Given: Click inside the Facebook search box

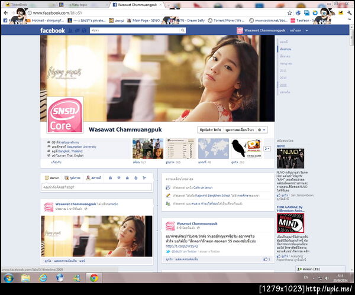Looking at the screenshot, I should coord(135,30).
